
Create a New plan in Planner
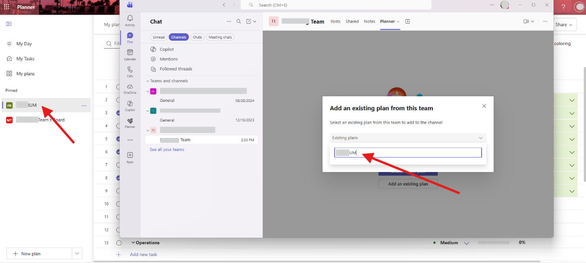coord(39,253)
